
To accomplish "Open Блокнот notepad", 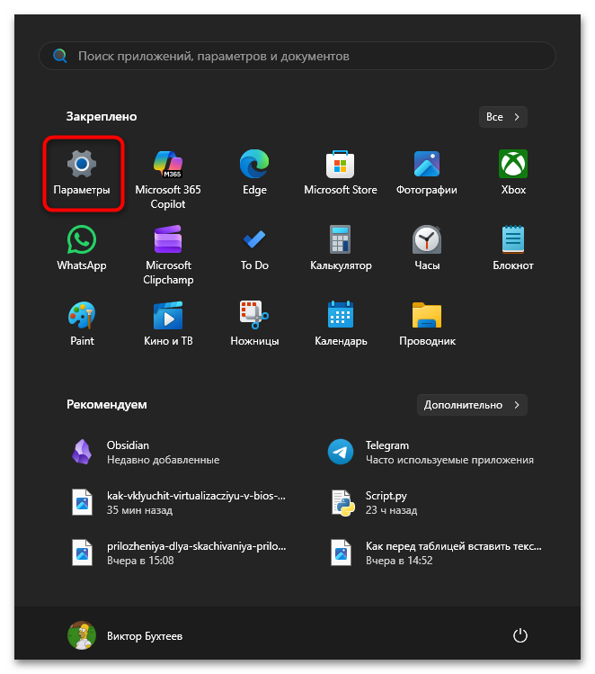I will click(513, 248).
